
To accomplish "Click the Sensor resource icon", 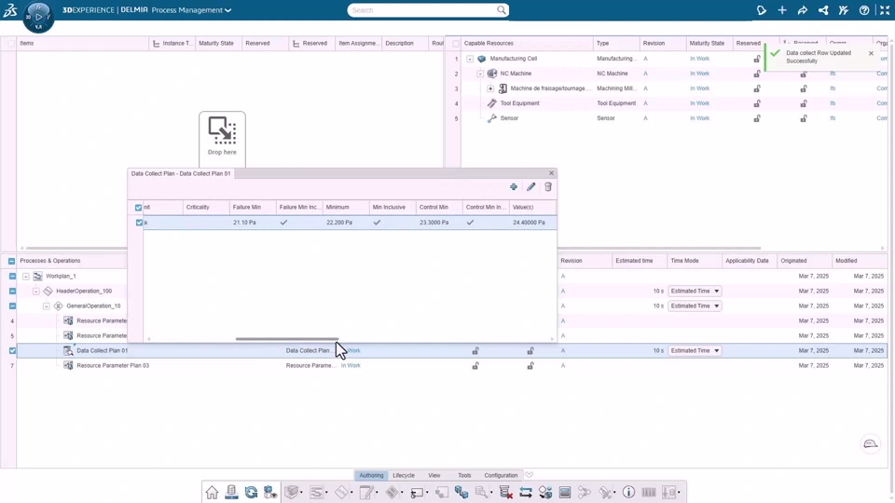I will click(492, 118).
